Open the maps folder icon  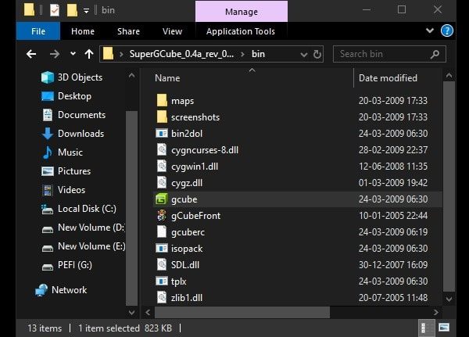click(162, 100)
